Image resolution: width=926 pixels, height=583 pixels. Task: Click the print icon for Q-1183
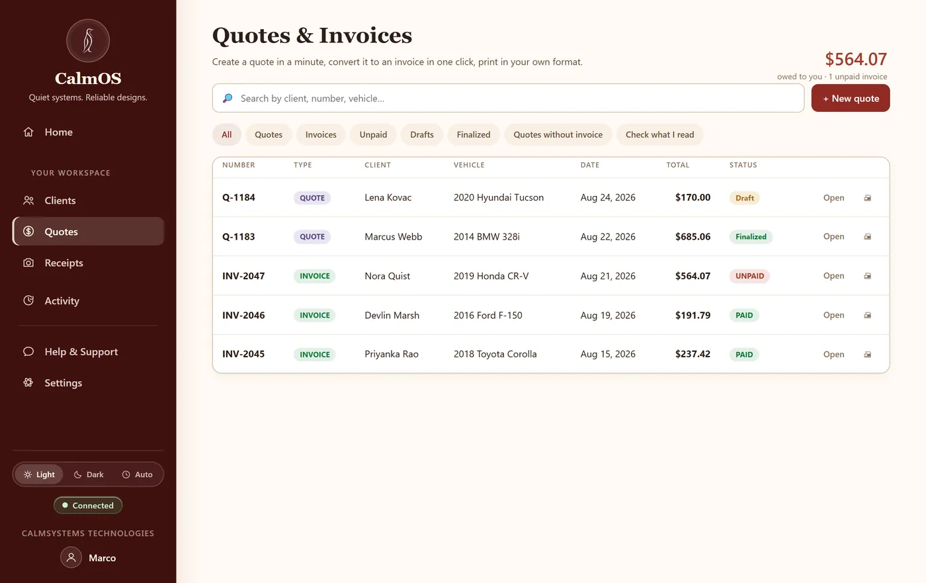pos(867,236)
